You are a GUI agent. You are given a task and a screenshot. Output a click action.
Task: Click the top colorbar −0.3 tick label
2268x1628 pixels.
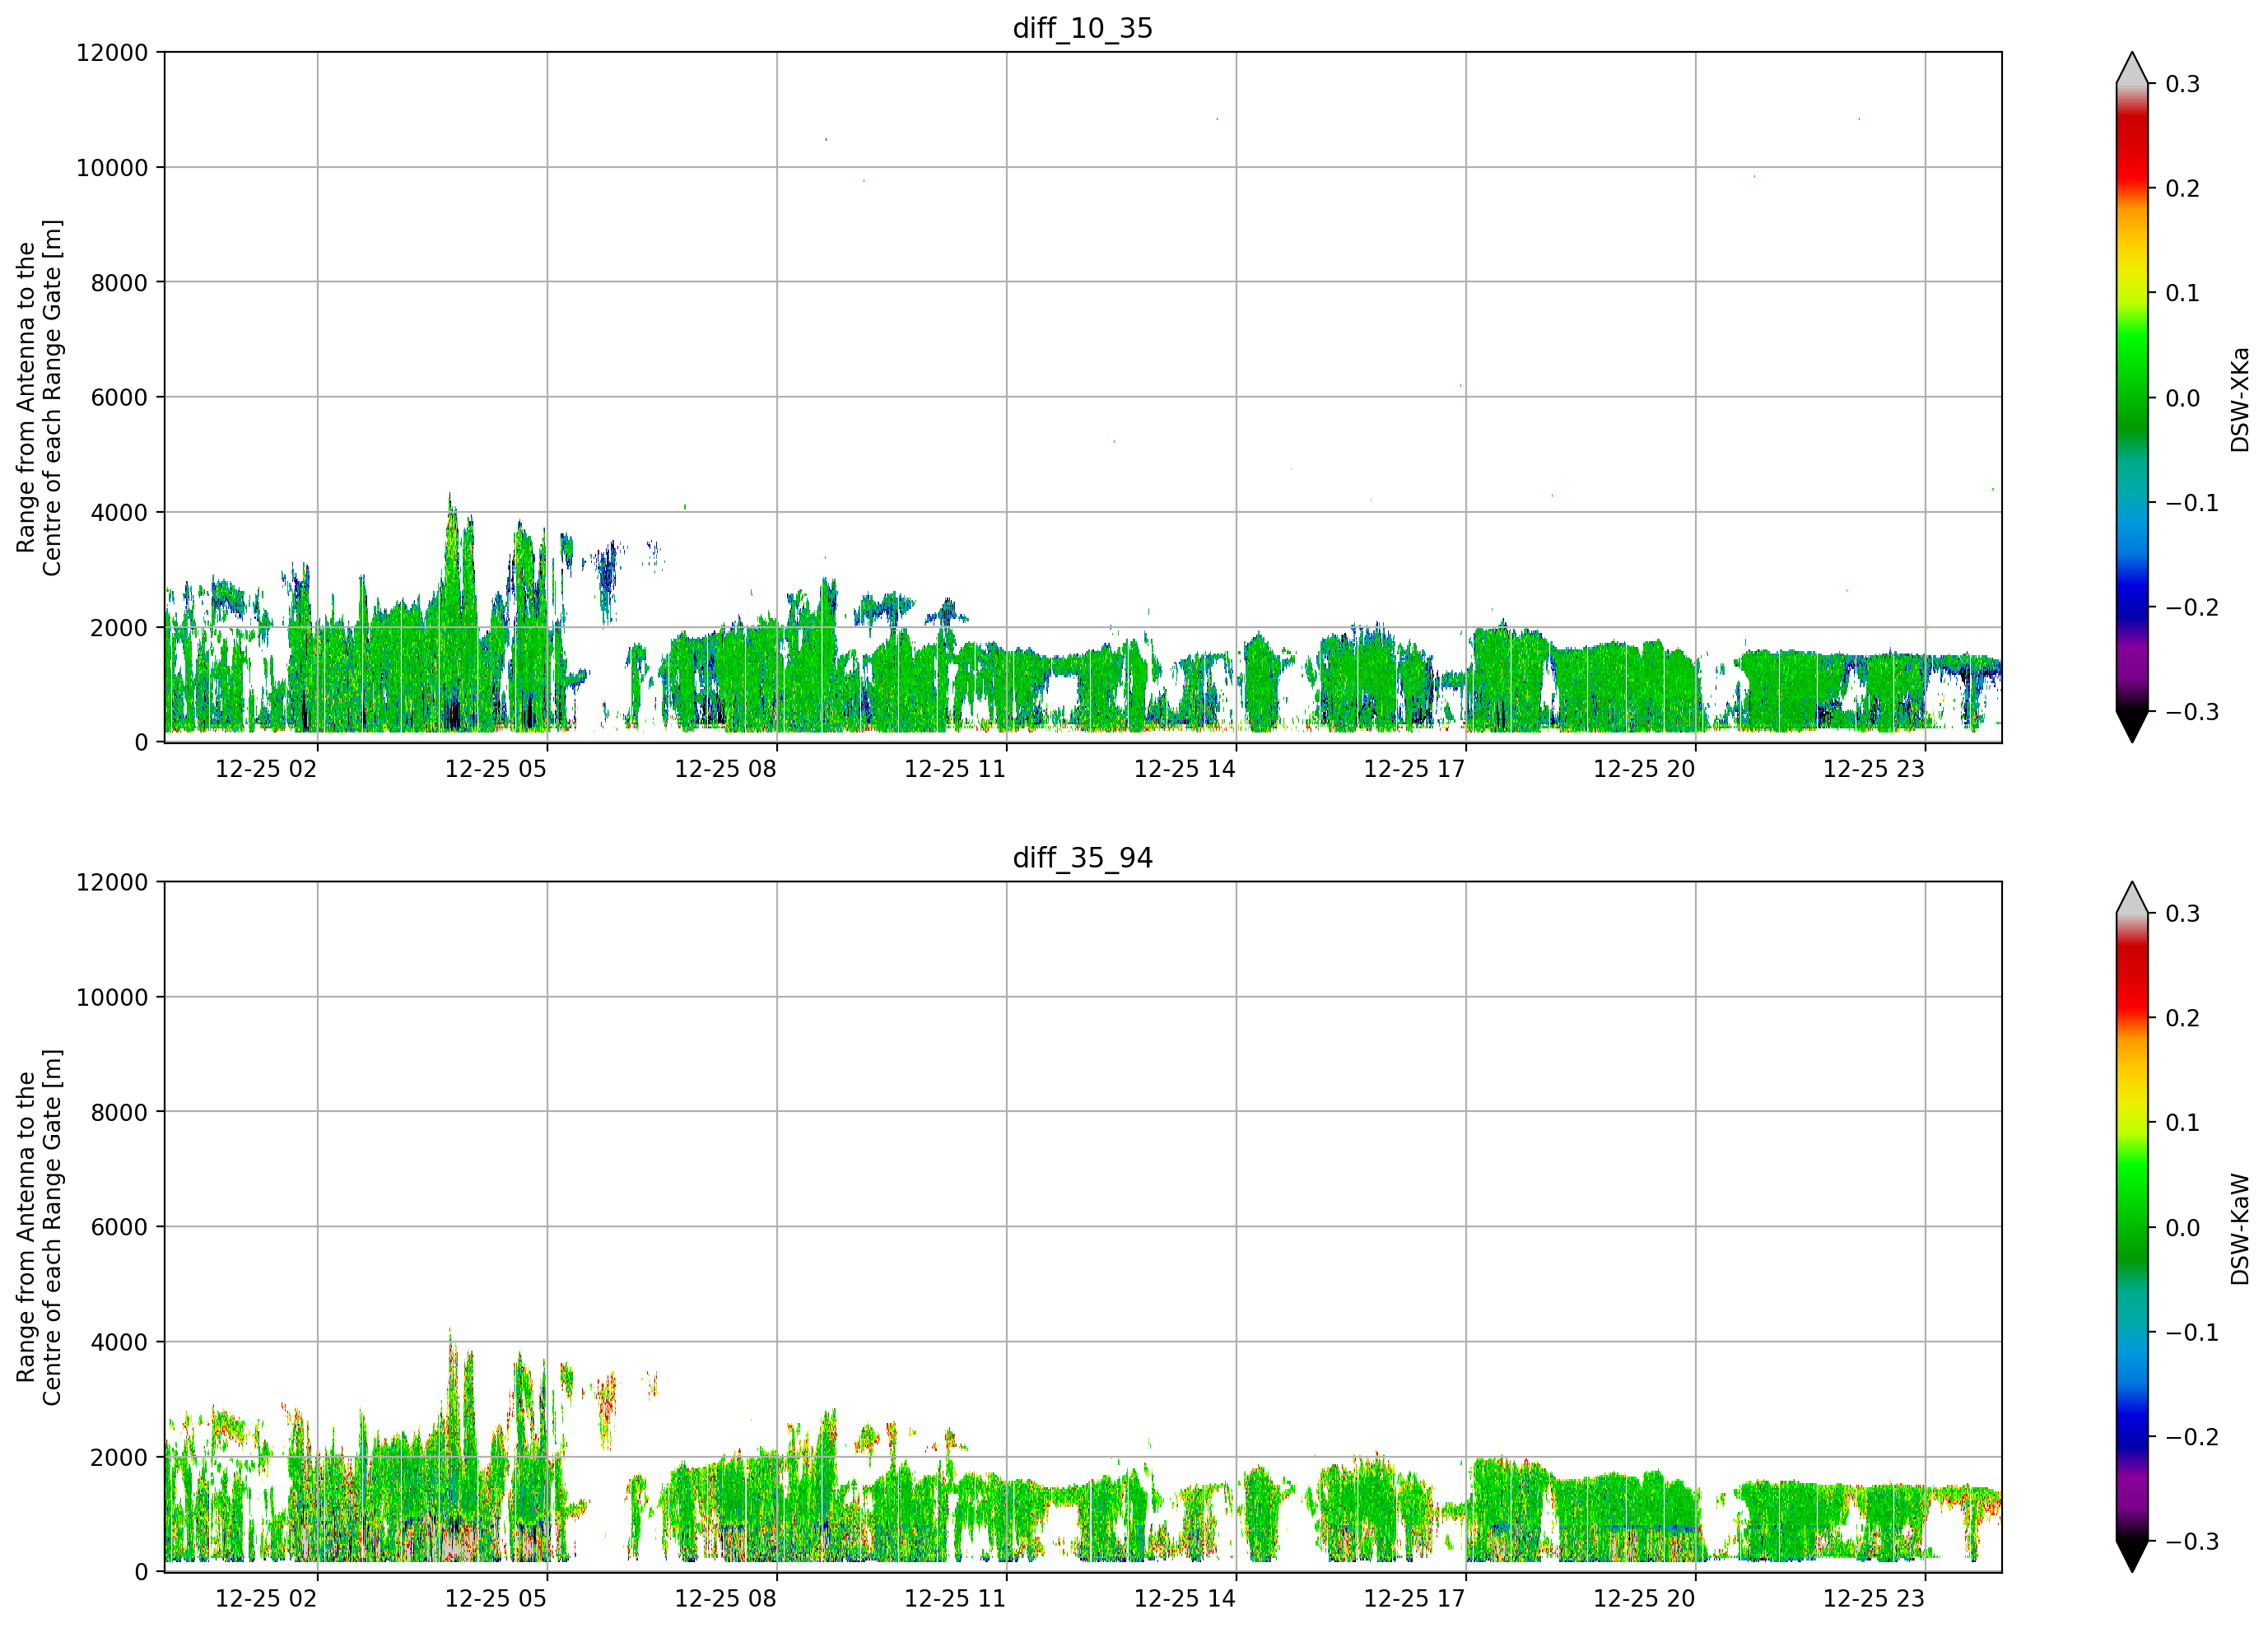(x=2192, y=712)
